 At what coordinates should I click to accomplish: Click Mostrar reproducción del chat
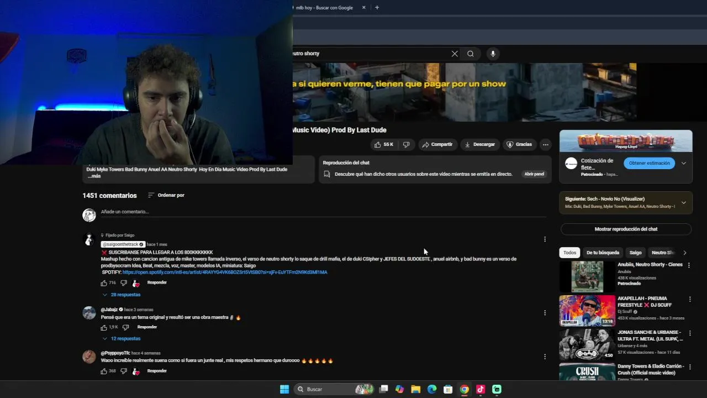click(626, 229)
